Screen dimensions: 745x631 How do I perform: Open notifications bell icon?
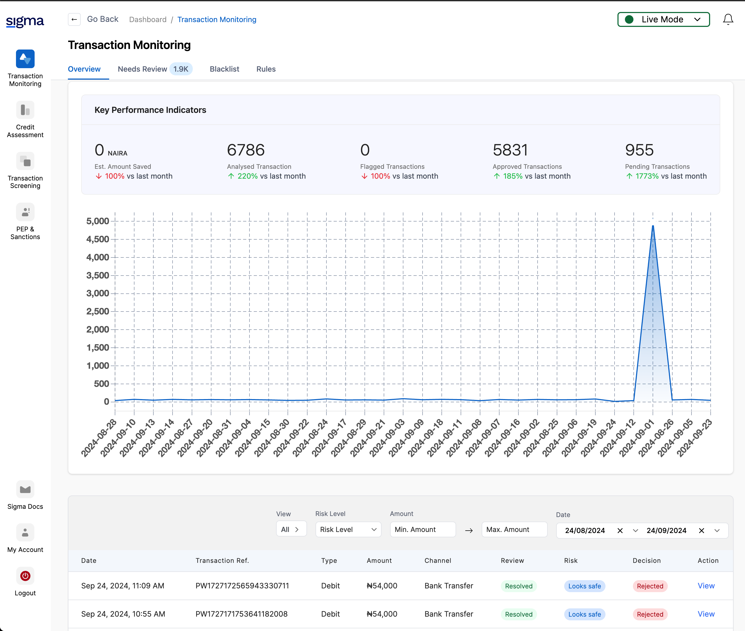click(x=728, y=19)
